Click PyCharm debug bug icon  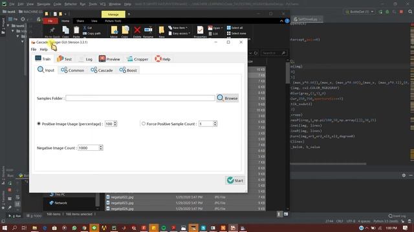click(387, 12)
